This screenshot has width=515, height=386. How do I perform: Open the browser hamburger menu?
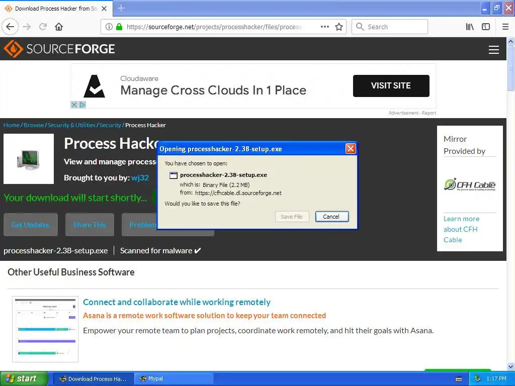pyautogui.click(x=505, y=27)
